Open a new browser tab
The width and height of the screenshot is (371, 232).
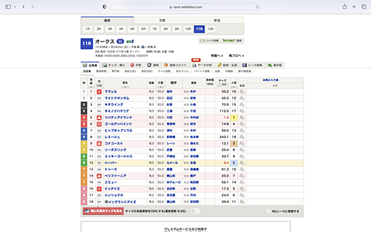[x=354, y=7]
